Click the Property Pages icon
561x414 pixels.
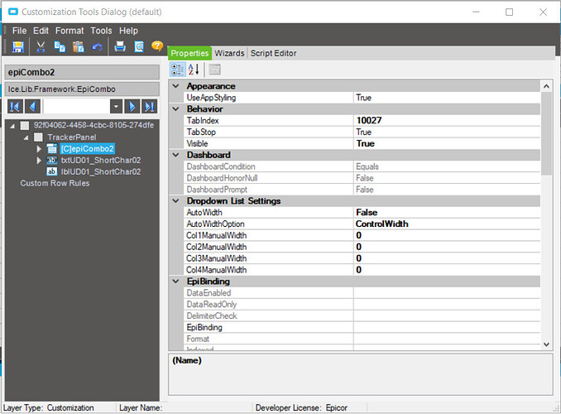pos(214,70)
